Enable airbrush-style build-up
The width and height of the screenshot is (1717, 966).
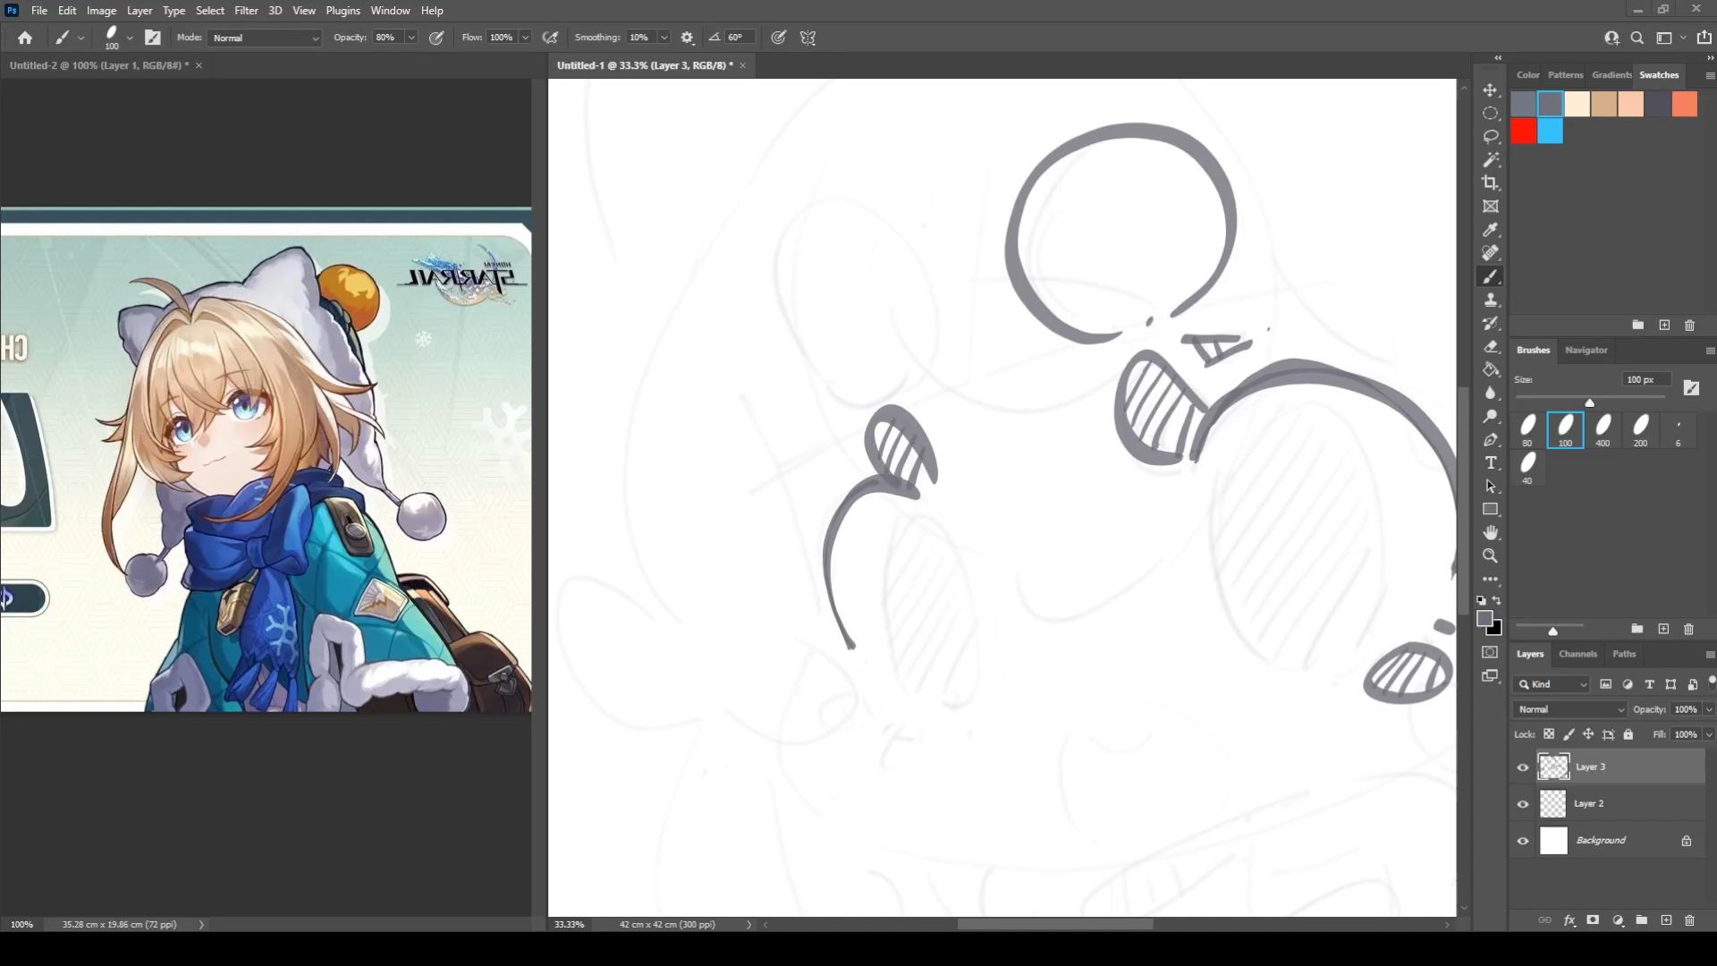tap(551, 38)
